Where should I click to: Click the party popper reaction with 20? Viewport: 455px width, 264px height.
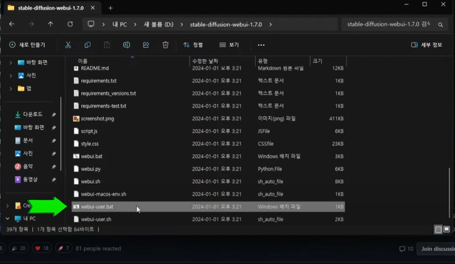19,248
